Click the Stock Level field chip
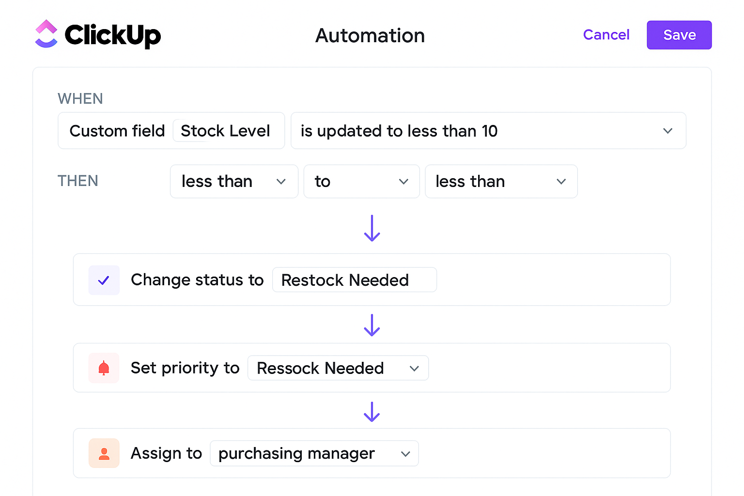The image size is (744, 496). click(225, 131)
